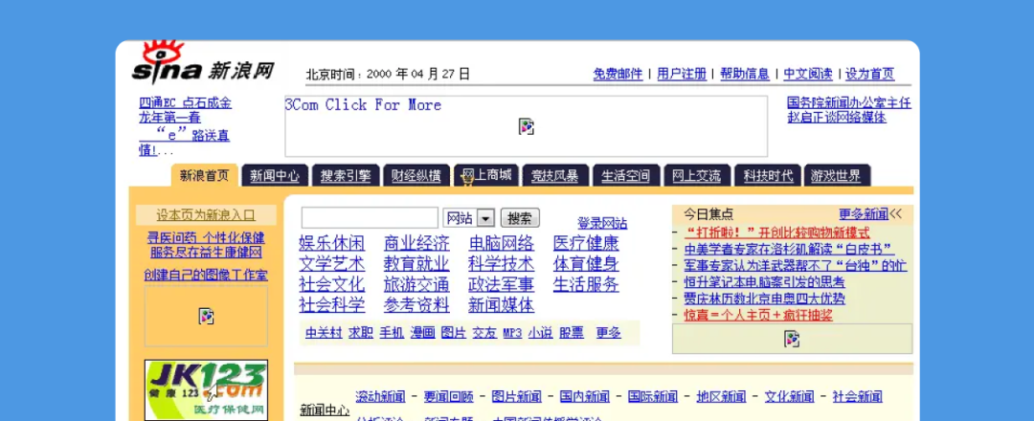
Task: Open the 体育健身 category
Action: click(586, 264)
